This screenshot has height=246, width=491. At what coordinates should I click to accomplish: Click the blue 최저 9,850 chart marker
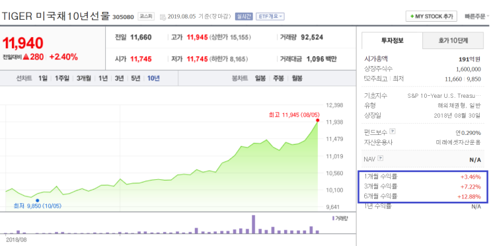tap(37, 200)
